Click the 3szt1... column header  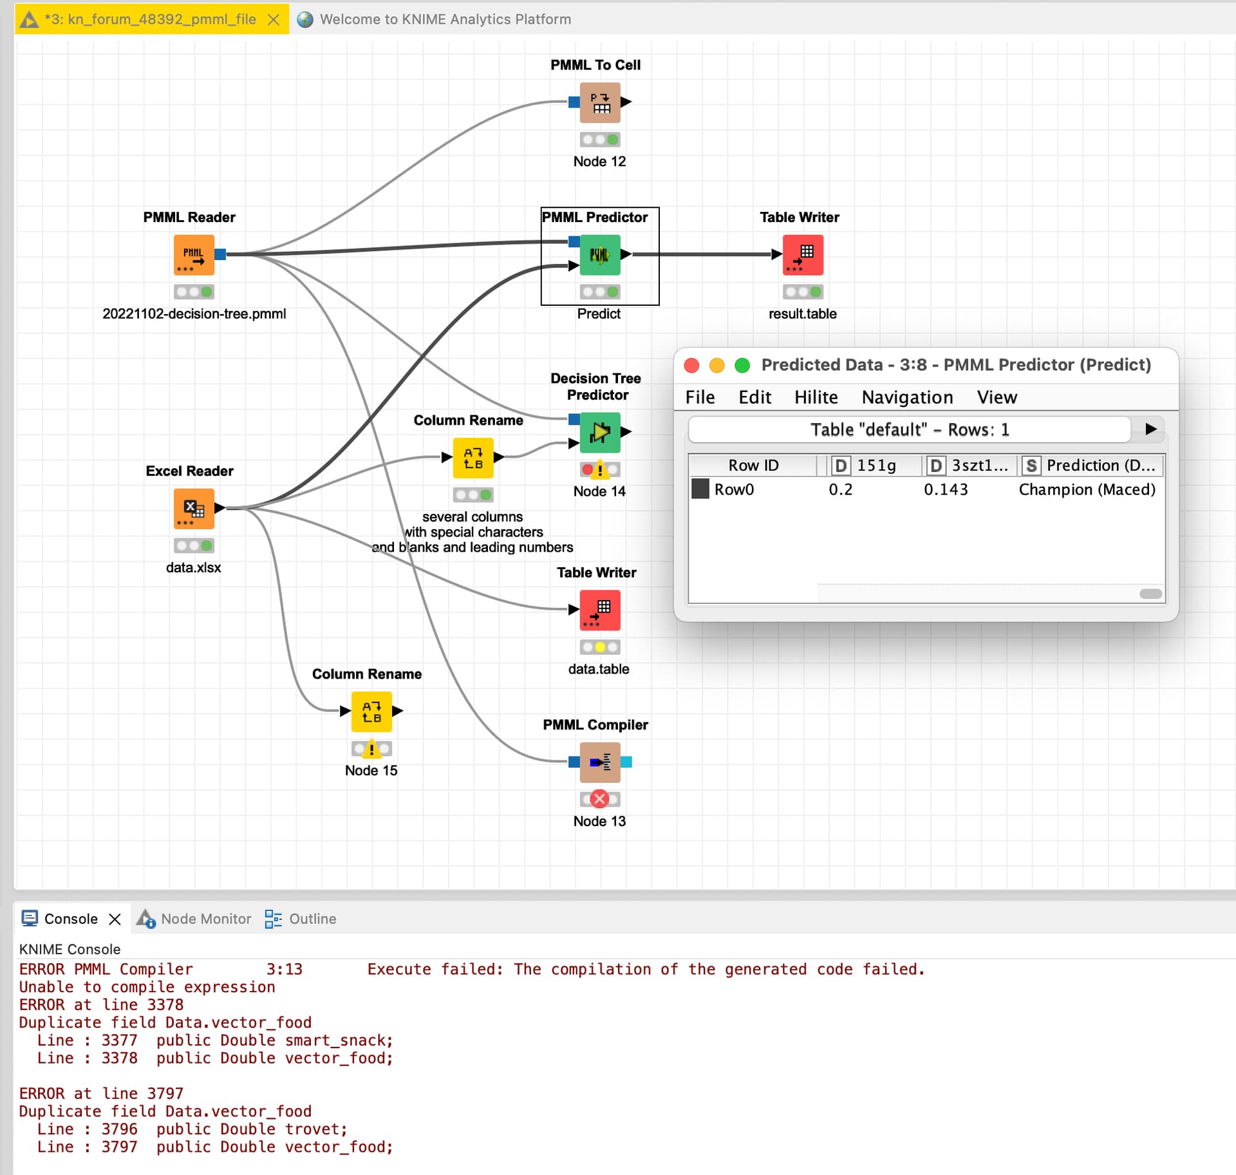[x=971, y=465]
